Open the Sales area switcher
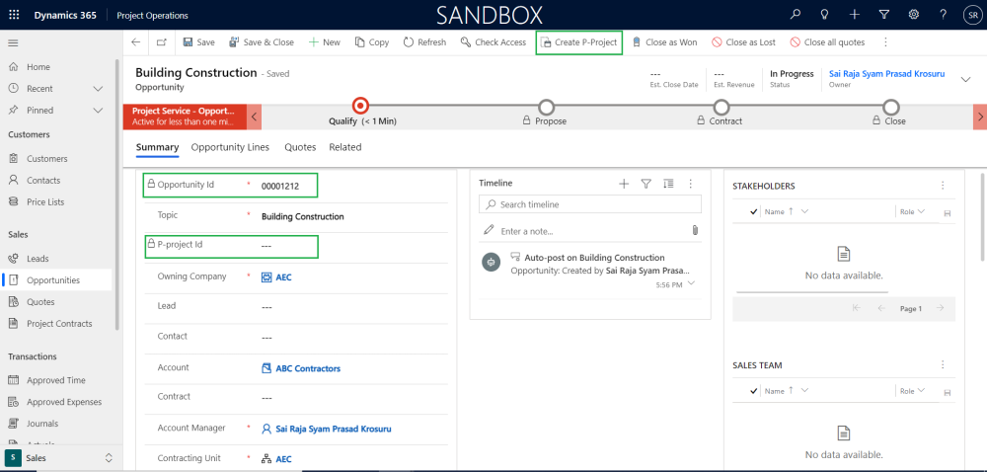Image resolution: width=987 pixels, height=472 pixels. 60,458
